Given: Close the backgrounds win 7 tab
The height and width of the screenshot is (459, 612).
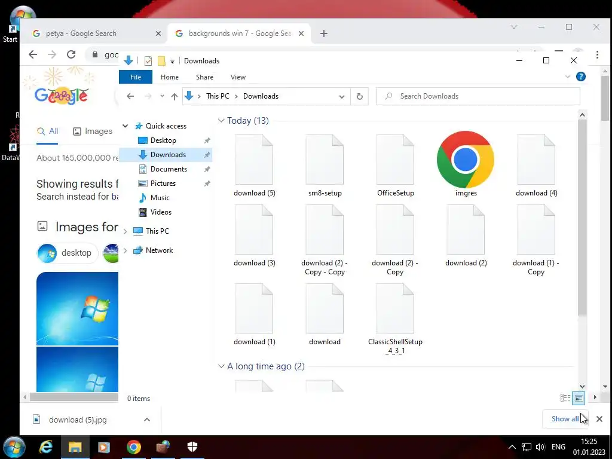Looking at the screenshot, I should (301, 33).
